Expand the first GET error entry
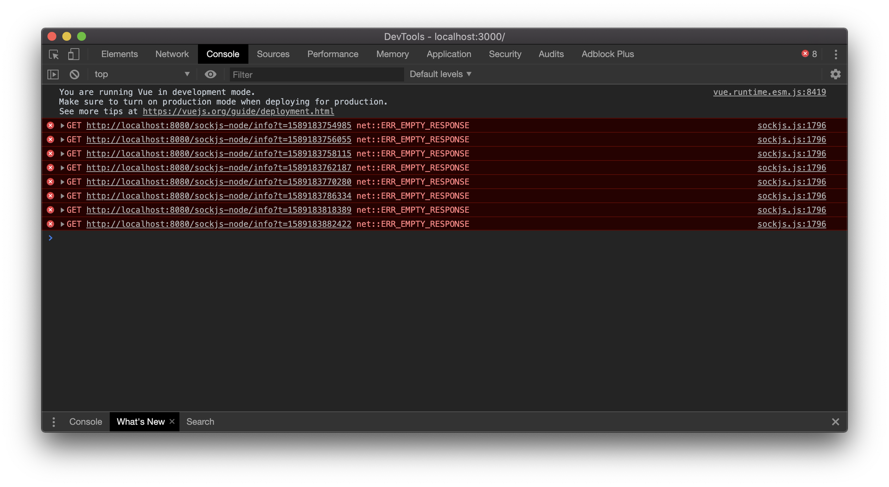This screenshot has width=889, height=487. (62, 126)
